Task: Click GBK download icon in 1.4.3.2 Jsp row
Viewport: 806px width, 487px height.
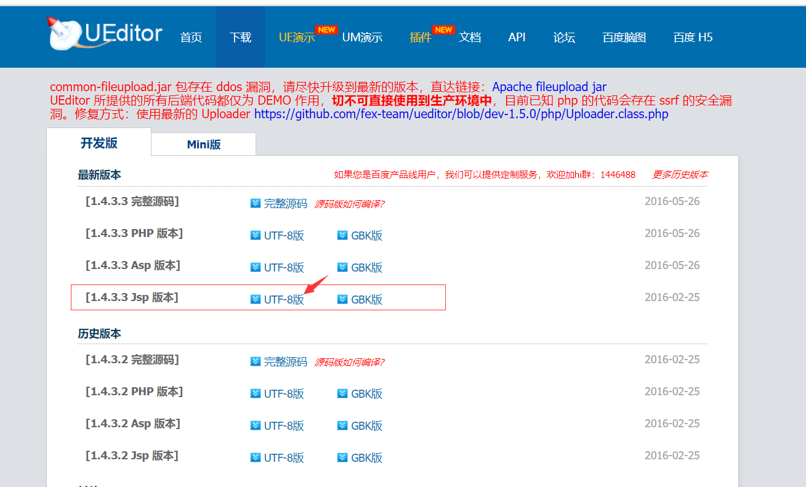Action: (x=343, y=457)
